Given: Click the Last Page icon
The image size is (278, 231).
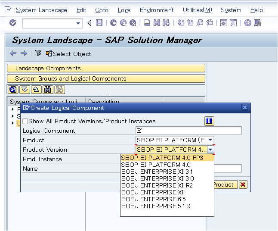Looking at the screenshot, I should pos(210,23).
